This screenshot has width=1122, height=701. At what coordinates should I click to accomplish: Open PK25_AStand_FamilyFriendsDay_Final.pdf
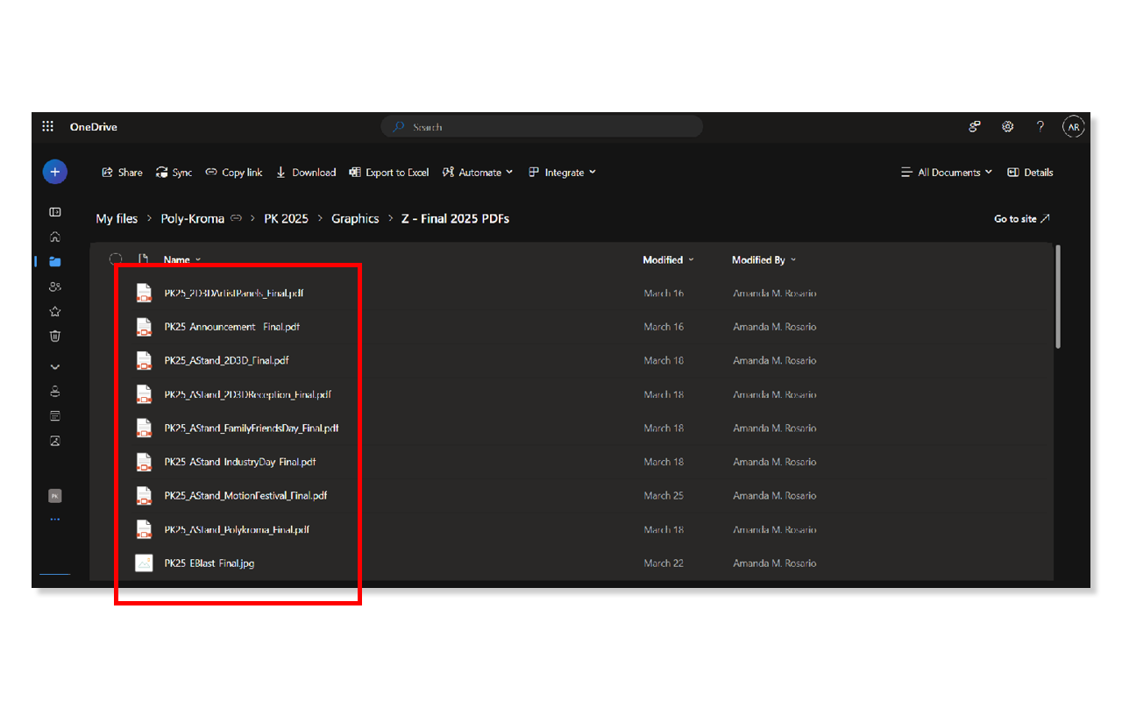[252, 428]
